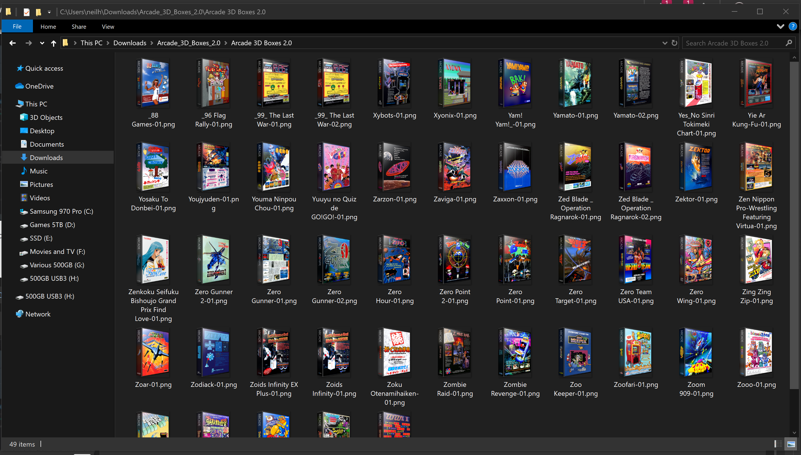Click the search magnifier icon
This screenshot has height=455, width=801.
pos(789,43)
